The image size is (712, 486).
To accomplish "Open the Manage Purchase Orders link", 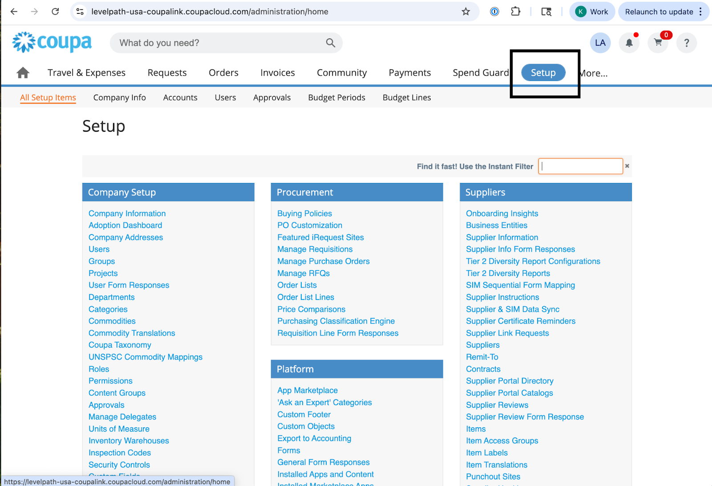I will [x=323, y=261].
